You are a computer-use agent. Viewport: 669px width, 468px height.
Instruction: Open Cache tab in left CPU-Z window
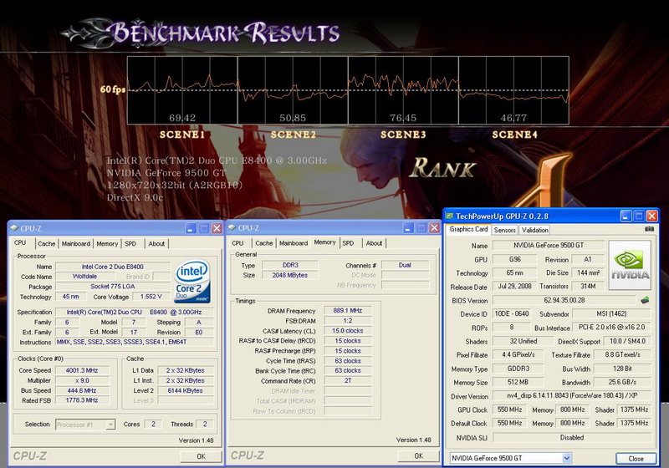[47, 244]
